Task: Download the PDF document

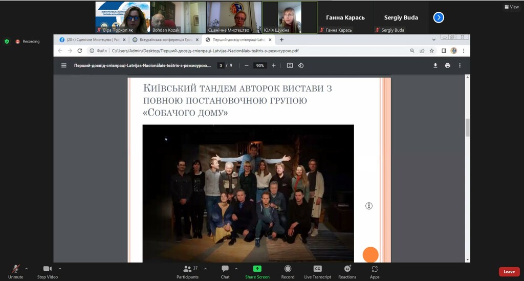Action: point(435,66)
